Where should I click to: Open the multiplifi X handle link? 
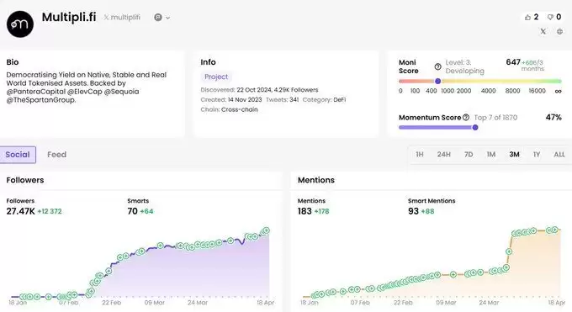coord(125,17)
